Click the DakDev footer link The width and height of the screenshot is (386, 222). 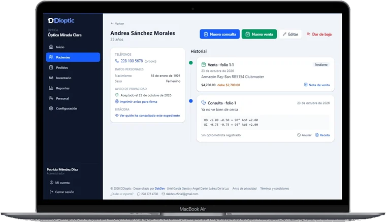(160, 189)
